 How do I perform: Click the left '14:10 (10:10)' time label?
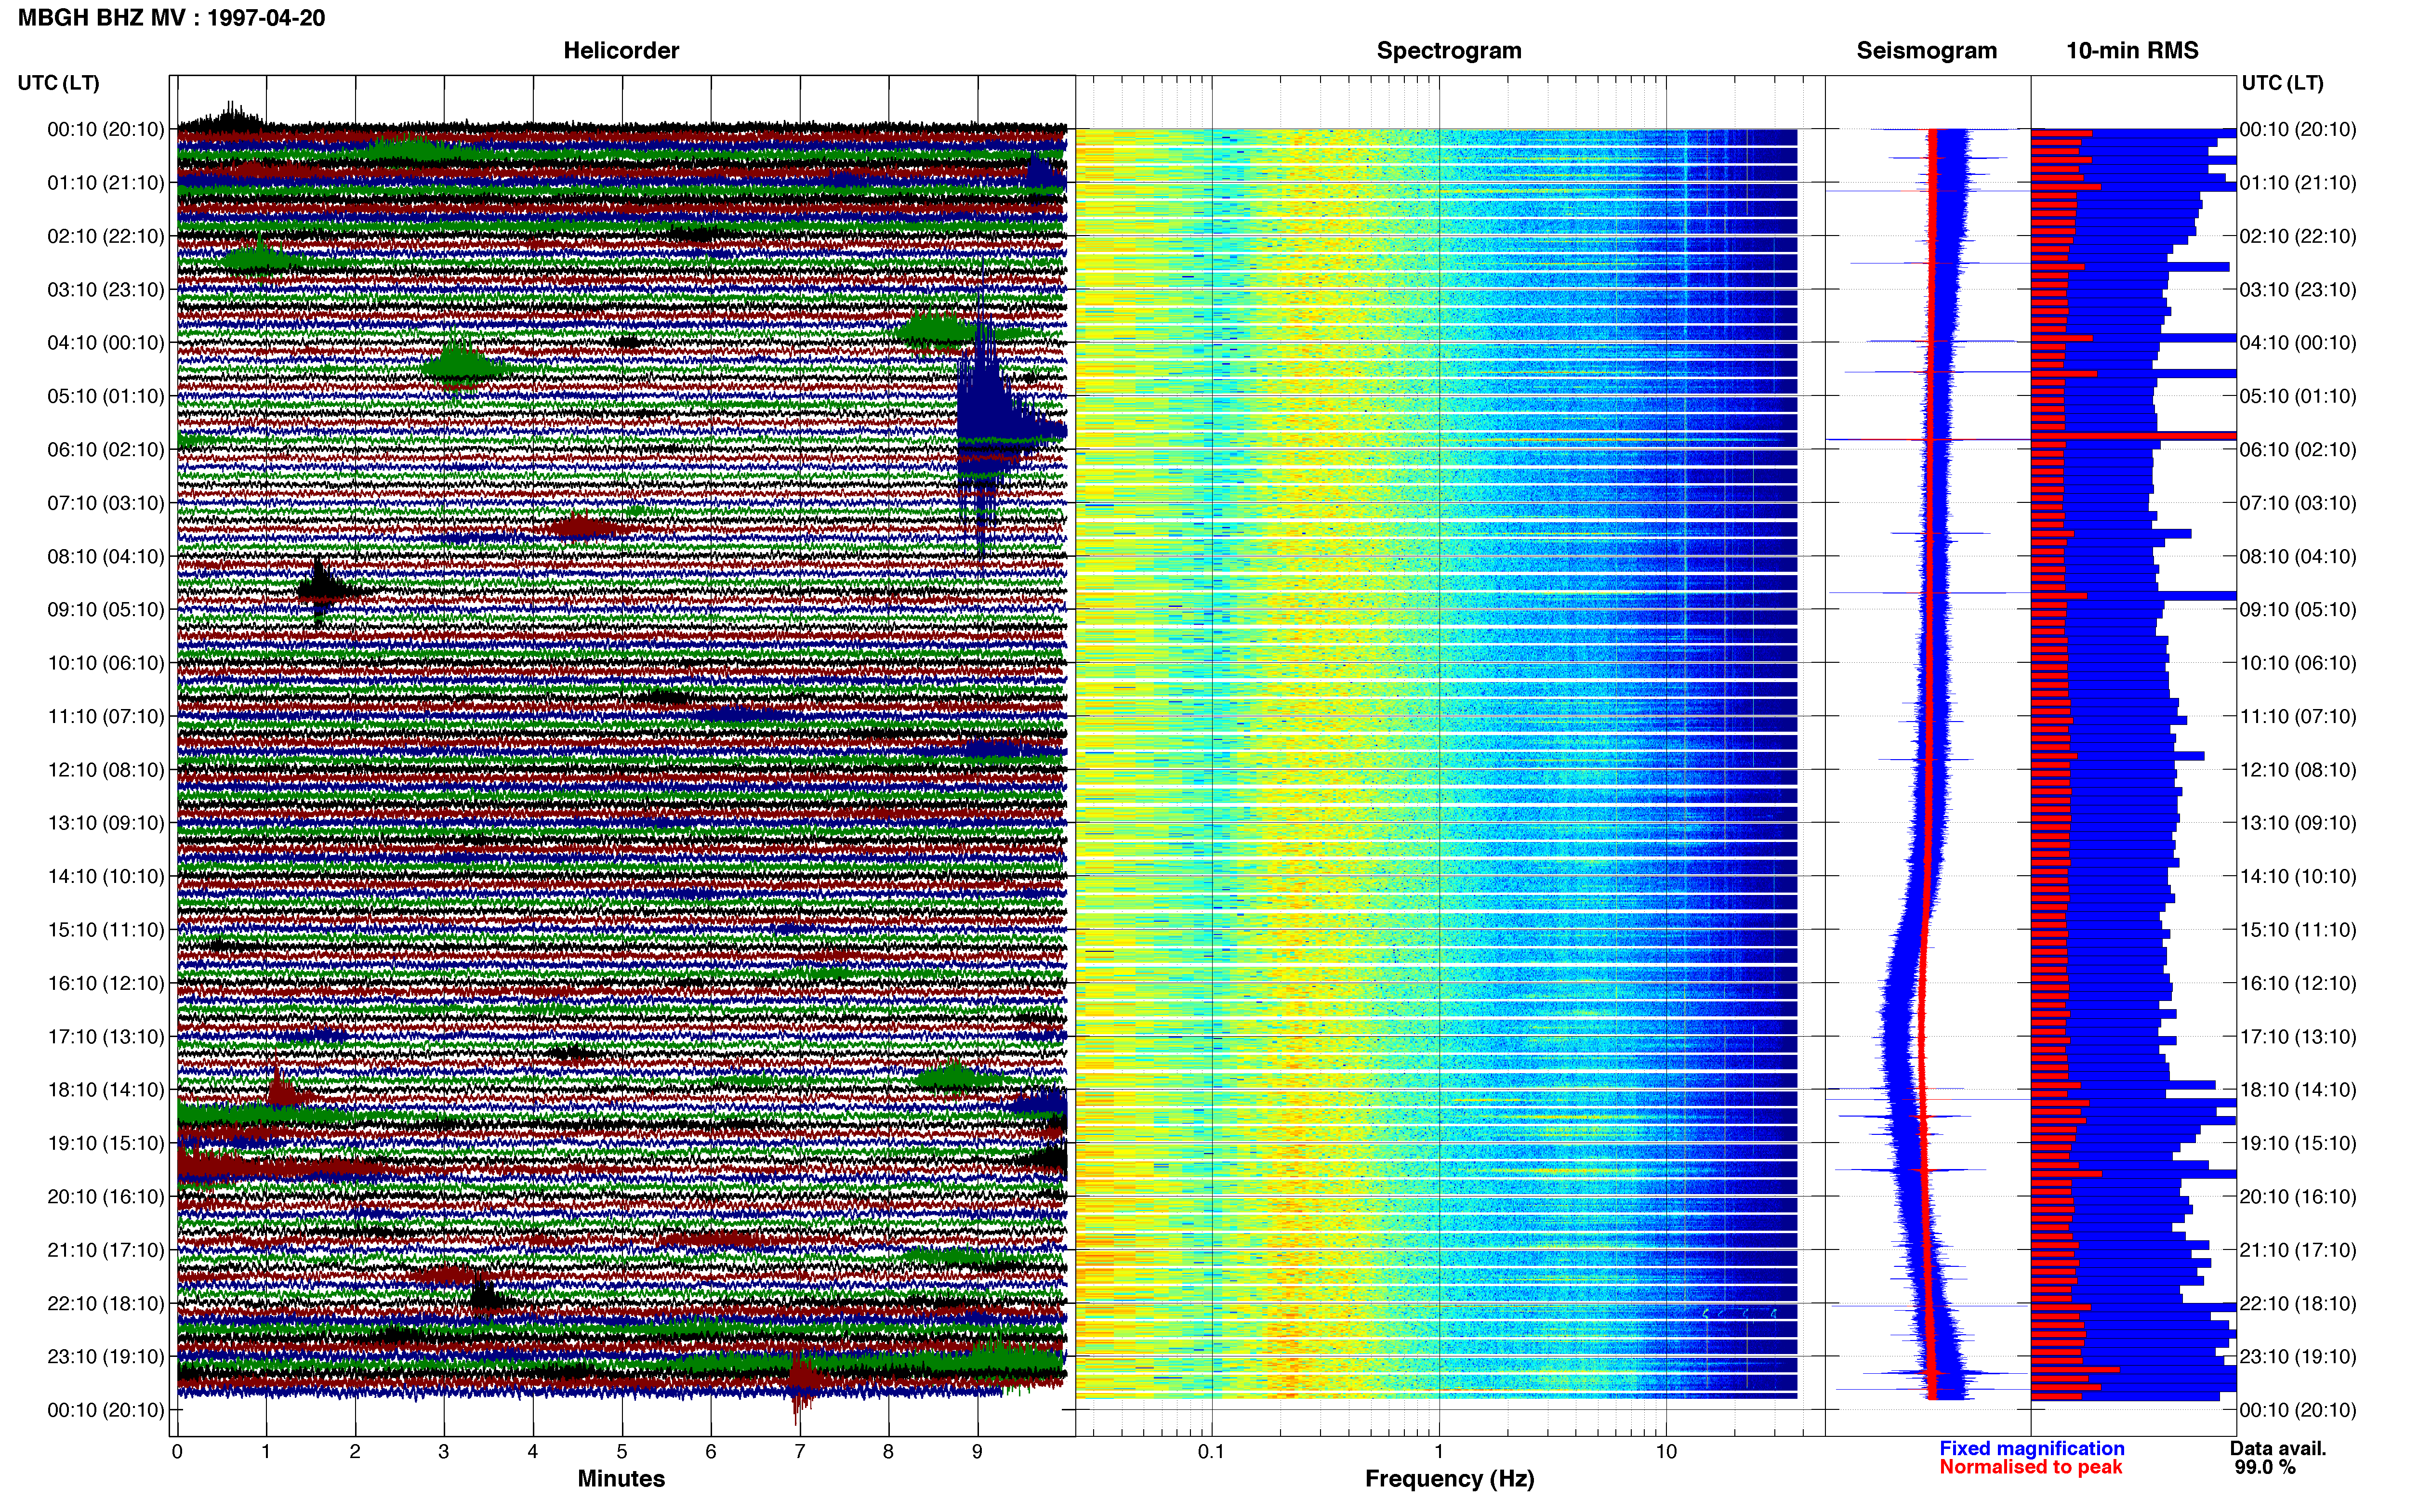tap(106, 877)
